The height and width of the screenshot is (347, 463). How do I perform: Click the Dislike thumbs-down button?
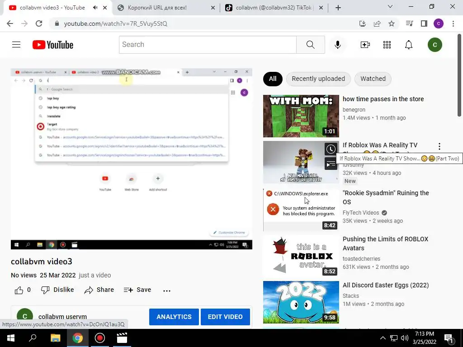click(57, 290)
